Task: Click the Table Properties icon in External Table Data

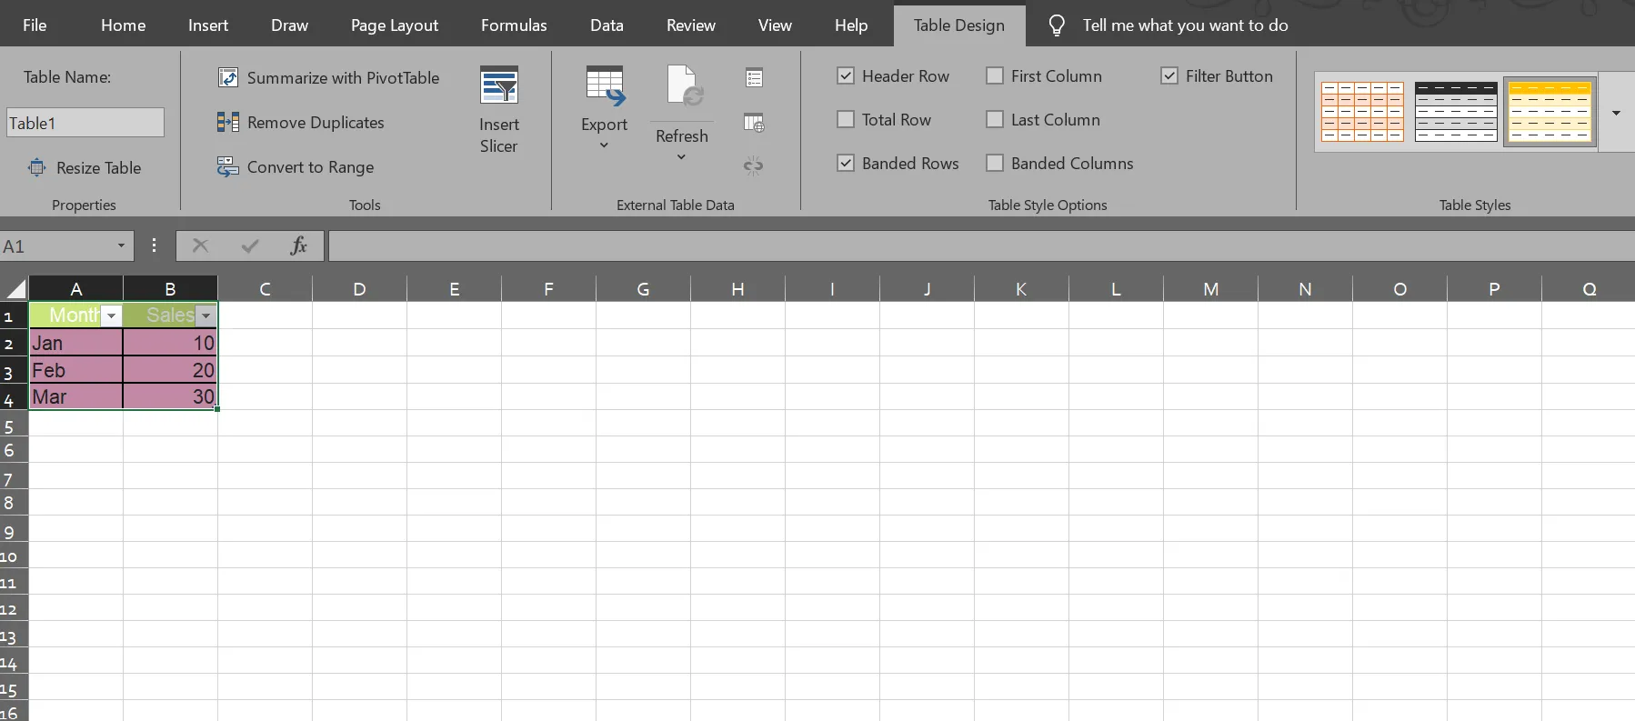Action: click(x=754, y=78)
